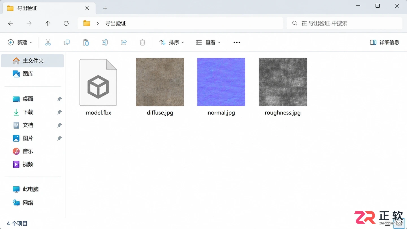Screen dimensions: 407x229
Task: Close the 导出验证 tab
Action: pos(87,8)
